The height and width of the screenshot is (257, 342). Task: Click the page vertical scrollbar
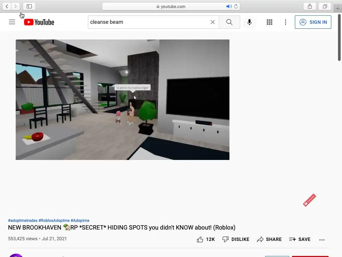pos(339,37)
